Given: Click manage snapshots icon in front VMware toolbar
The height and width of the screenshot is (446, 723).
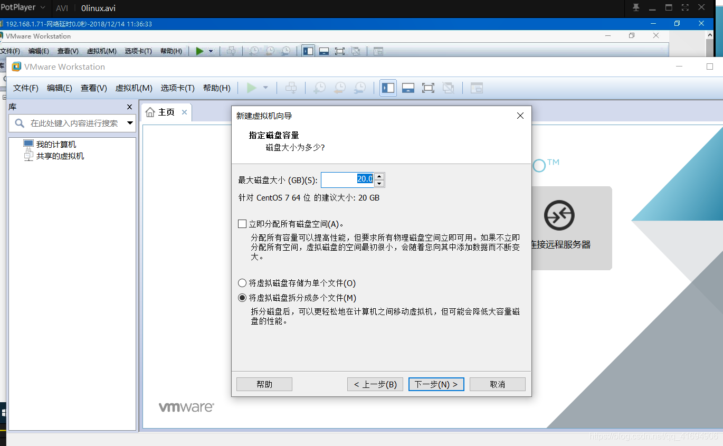Looking at the screenshot, I should [x=359, y=88].
